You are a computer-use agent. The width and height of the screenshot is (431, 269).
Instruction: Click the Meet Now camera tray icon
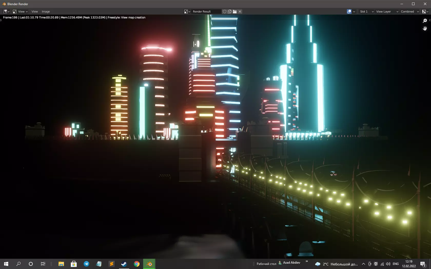click(370, 264)
